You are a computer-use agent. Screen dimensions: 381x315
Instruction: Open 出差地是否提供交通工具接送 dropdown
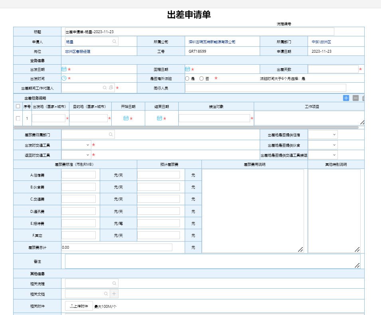323,155
